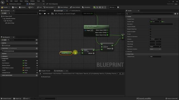Collapse the Variables section
This screenshot has width=179, height=100.
click(1, 56)
